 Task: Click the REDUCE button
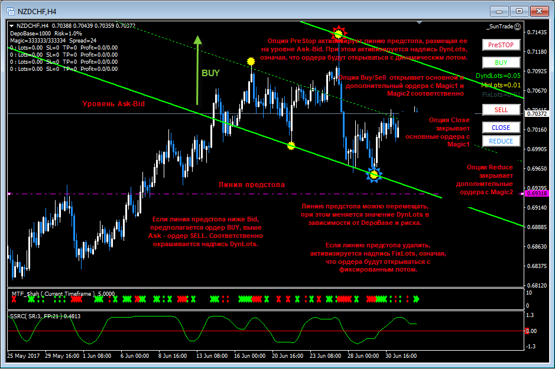tap(501, 141)
